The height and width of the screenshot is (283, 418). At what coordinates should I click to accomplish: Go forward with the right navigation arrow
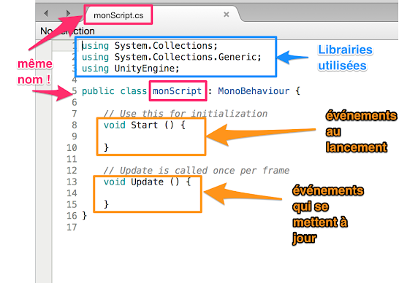click(x=68, y=13)
